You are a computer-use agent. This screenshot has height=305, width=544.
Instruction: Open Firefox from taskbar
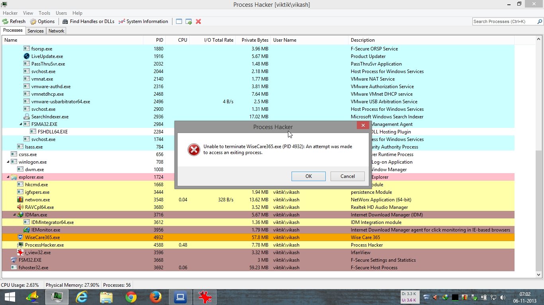coord(156,297)
